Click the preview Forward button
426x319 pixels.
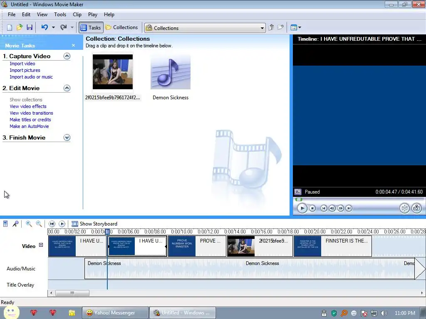(349, 209)
